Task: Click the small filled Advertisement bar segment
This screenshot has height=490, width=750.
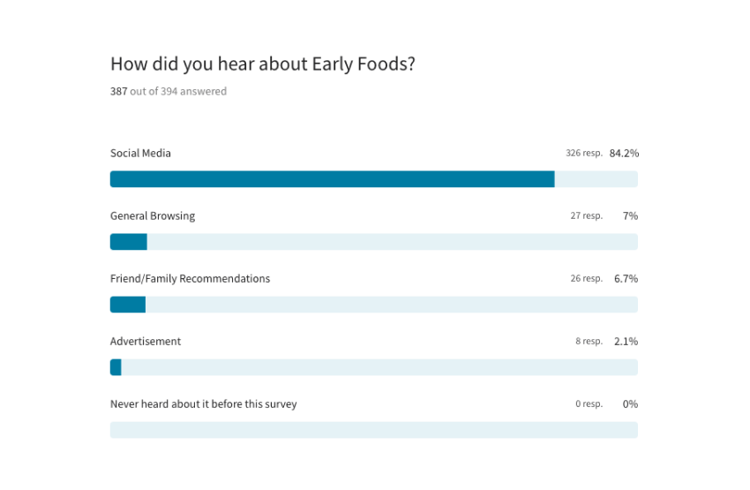Action: [116, 367]
